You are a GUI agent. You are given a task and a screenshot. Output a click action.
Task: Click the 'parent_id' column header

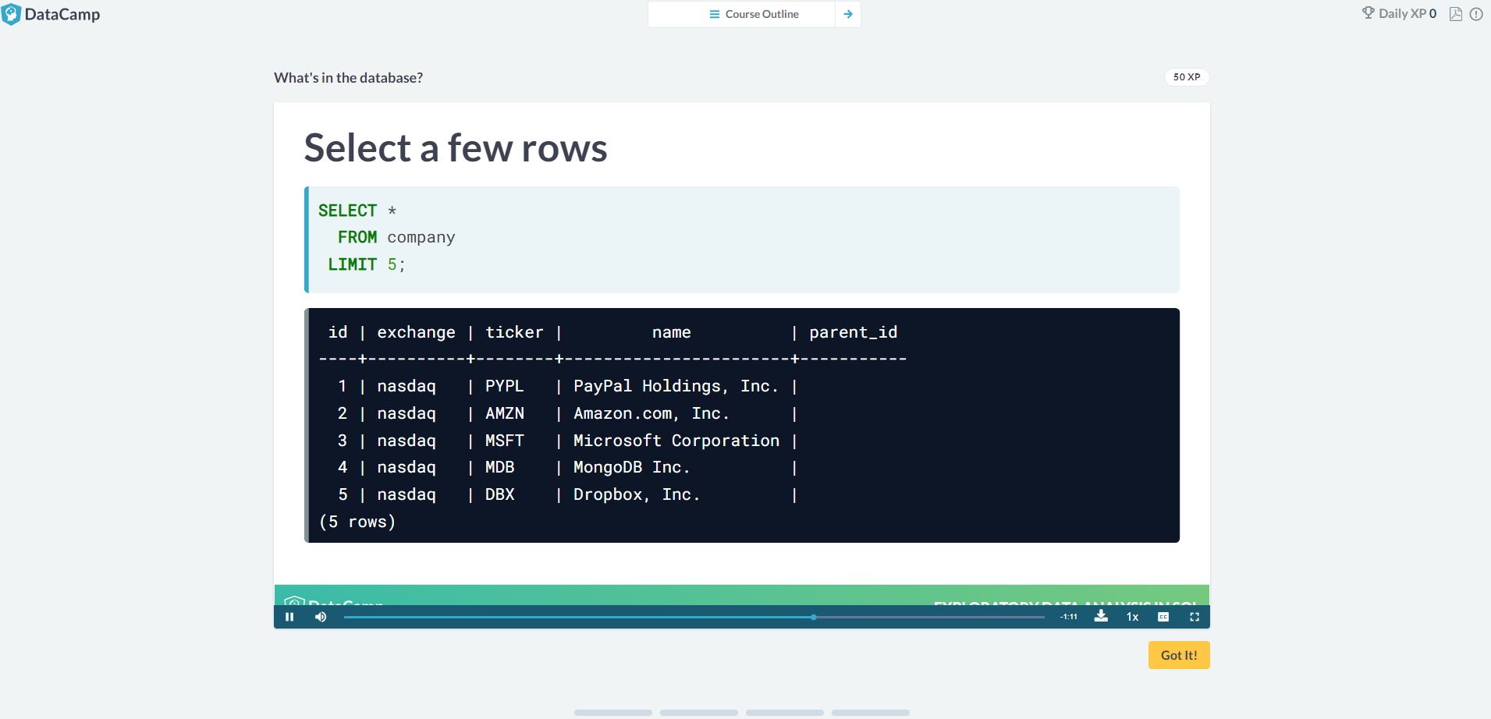854,333
